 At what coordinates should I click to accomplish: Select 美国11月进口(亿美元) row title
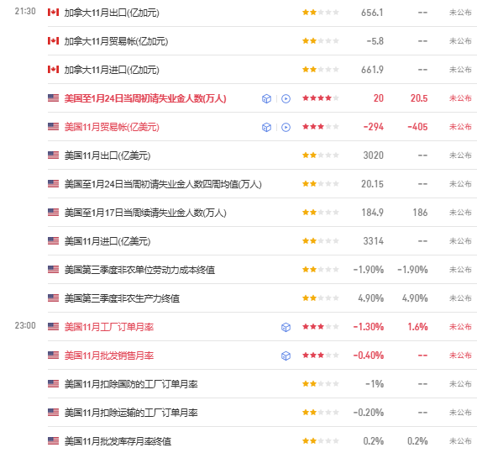(107, 241)
